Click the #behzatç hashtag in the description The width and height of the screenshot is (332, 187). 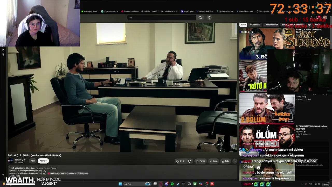coord(39,168)
